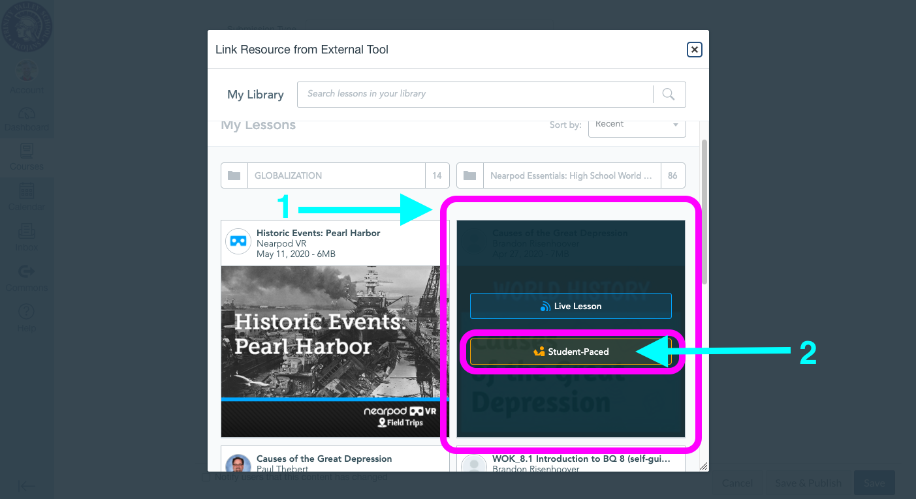
Task: Select the Account icon in the sidebar
Action: pyautogui.click(x=27, y=72)
